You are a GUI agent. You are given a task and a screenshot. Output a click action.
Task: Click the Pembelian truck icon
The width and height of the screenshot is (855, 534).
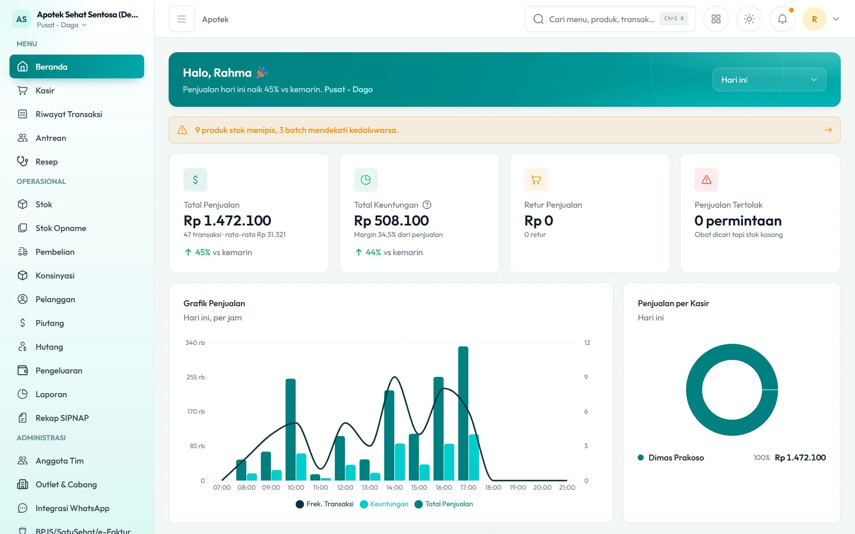click(x=23, y=252)
